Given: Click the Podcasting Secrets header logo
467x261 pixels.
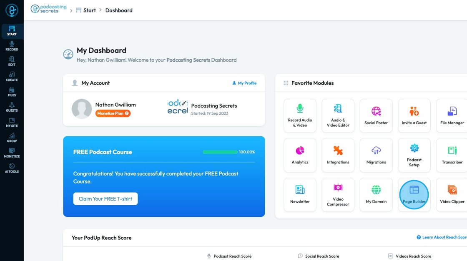Looking at the screenshot, I should point(48,9).
